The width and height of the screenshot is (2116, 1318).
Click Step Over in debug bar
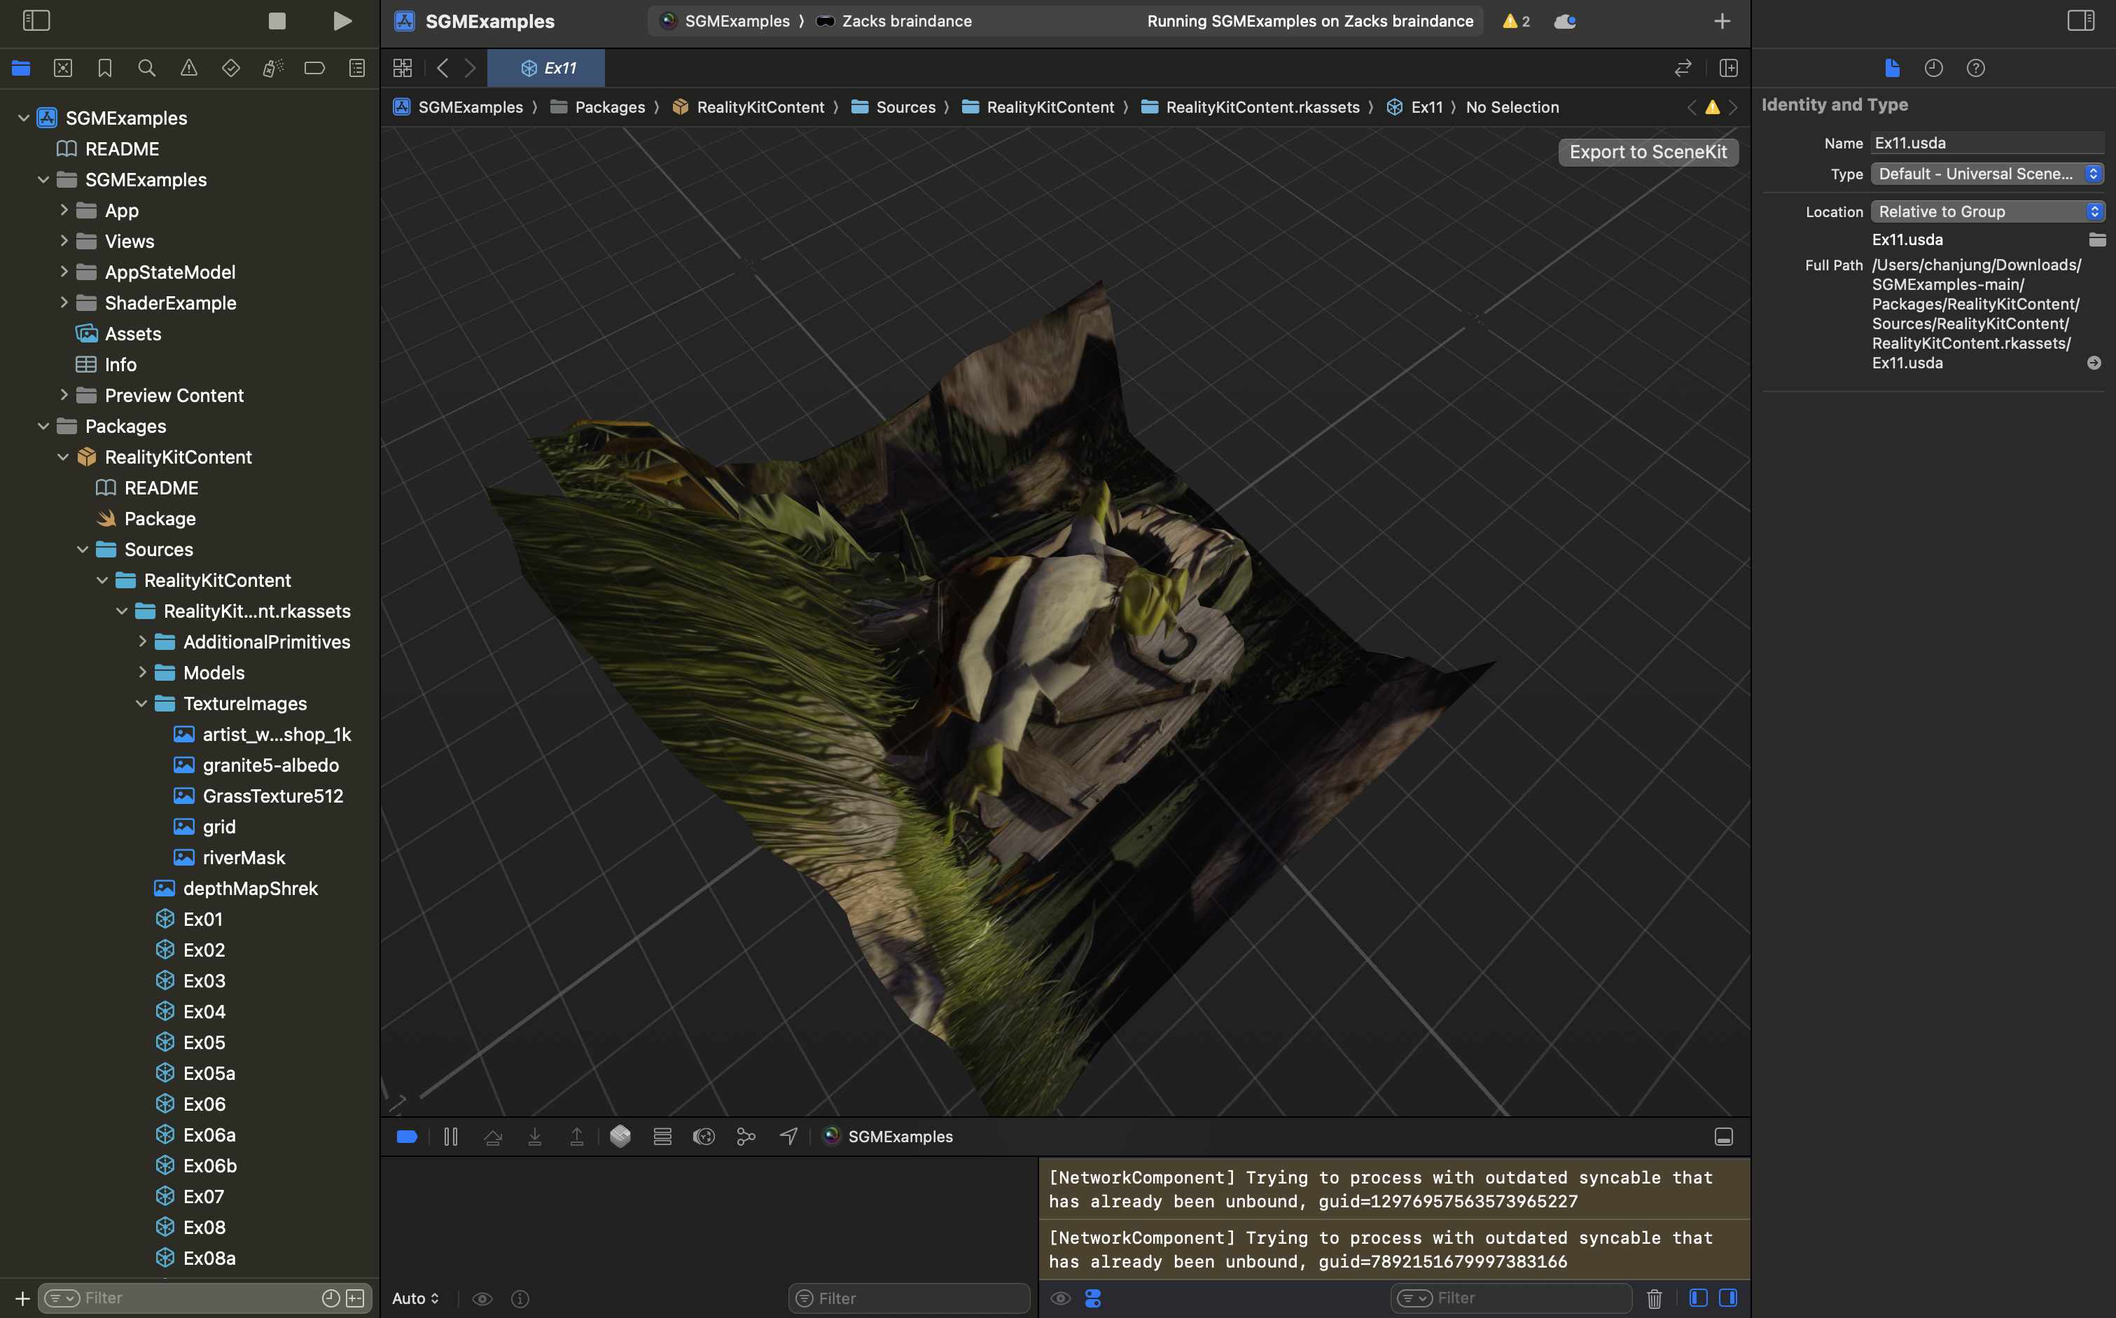coord(492,1137)
